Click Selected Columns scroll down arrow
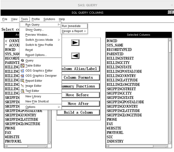Screen dimensions: 174x152 pyautogui.click(x=170, y=143)
